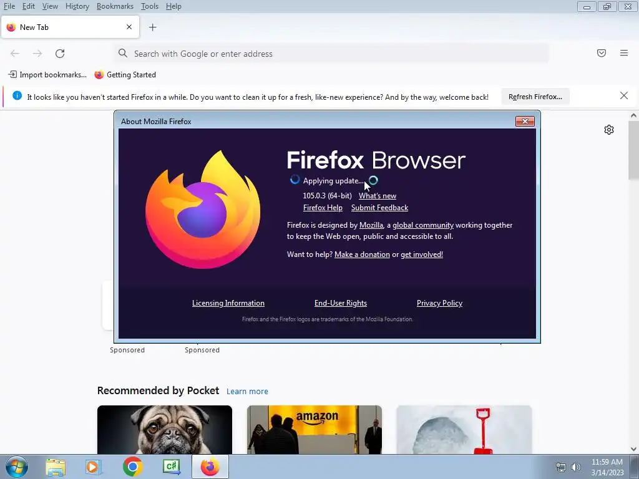
Task: Click the global community link
Action: coord(423,225)
